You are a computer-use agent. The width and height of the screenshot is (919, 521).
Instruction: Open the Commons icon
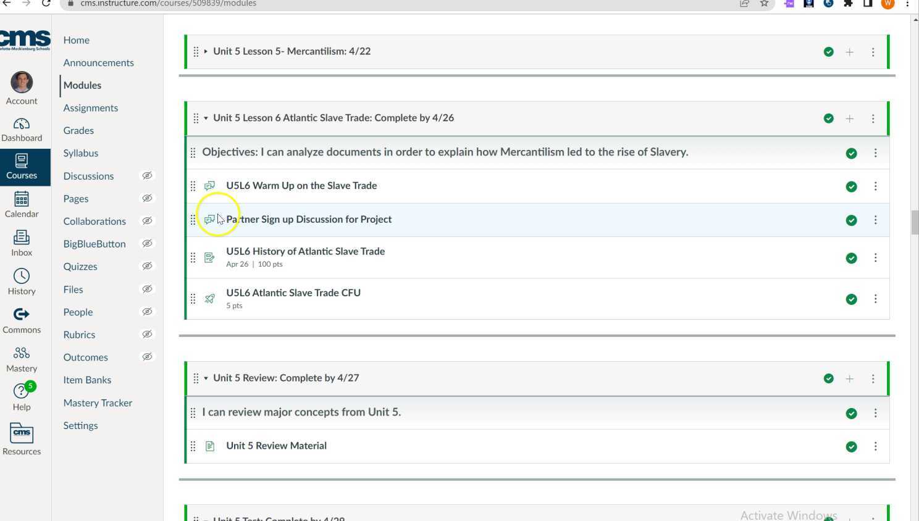(22, 315)
